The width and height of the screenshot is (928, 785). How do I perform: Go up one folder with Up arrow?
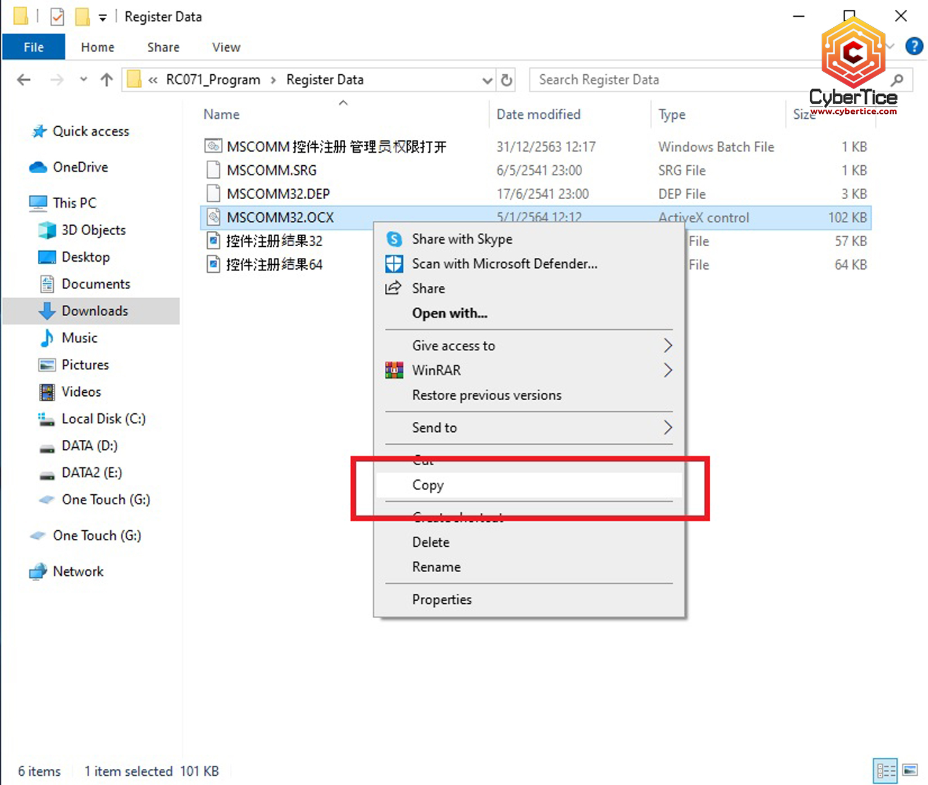pos(106,80)
